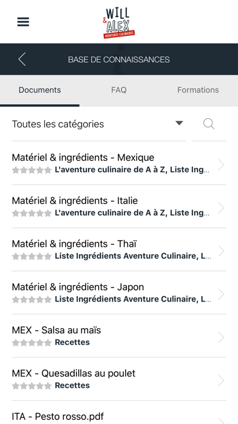This screenshot has height=424, width=238.
Task: Tap the star rating of Matériel & ingrédients - Mexique
Action: 32,170
